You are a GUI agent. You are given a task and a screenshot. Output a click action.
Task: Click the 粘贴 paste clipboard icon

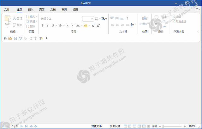8,18
